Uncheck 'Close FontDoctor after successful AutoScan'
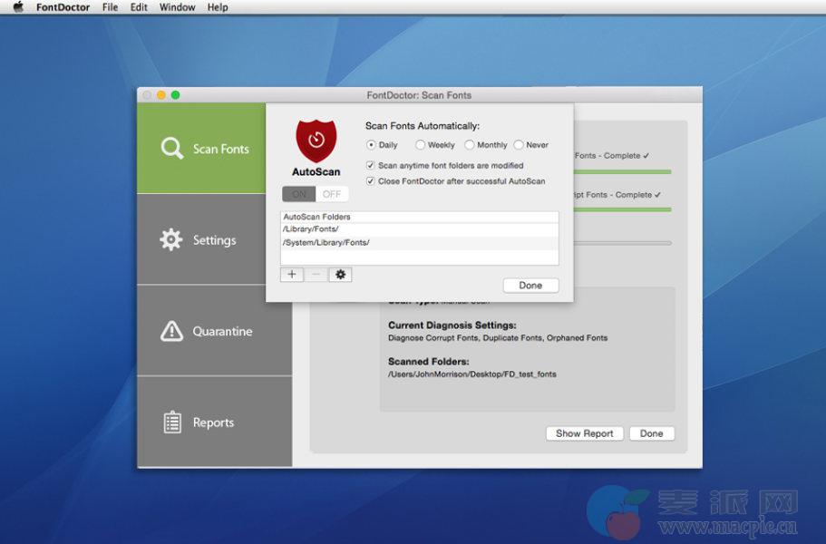This screenshot has width=826, height=544. click(x=370, y=181)
